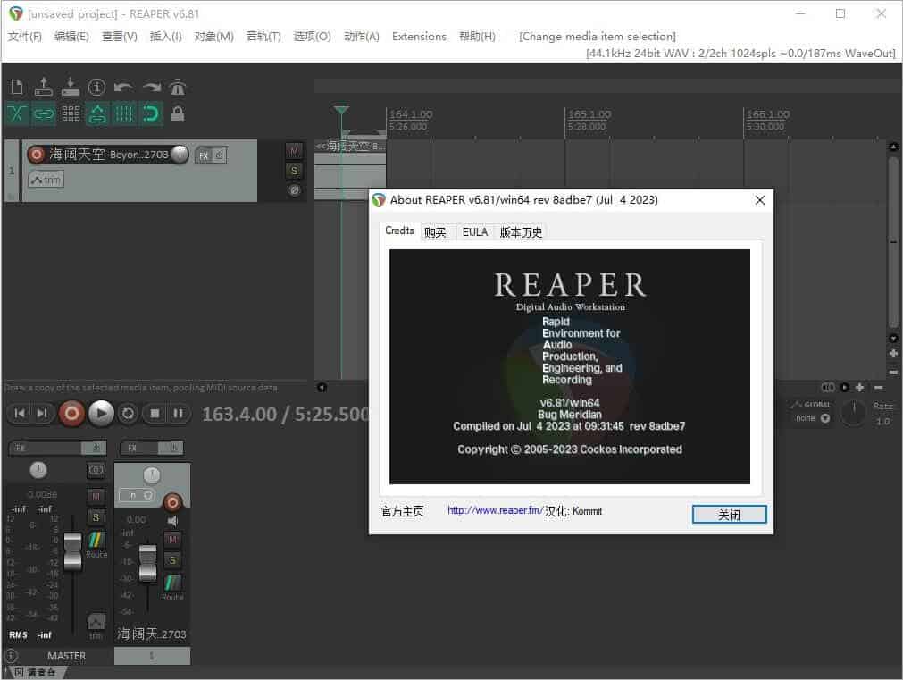Open 文件(F) menu
The image size is (903, 680).
pyautogui.click(x=25, y=37)
